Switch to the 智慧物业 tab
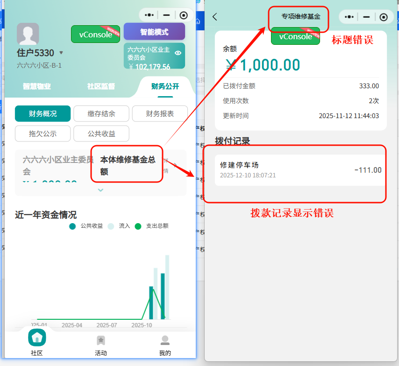This screenshot has width=399, height=366. 37,86
